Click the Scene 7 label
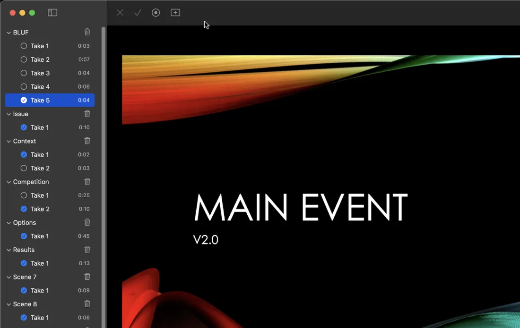Screen dimensions: 520x328 click(25, 277)
